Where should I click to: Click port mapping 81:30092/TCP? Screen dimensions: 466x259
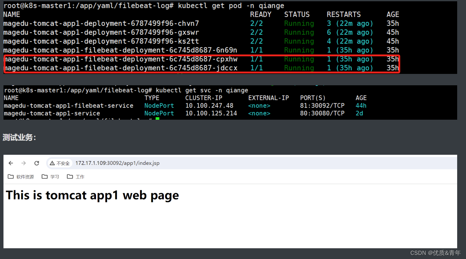(322, 105)
